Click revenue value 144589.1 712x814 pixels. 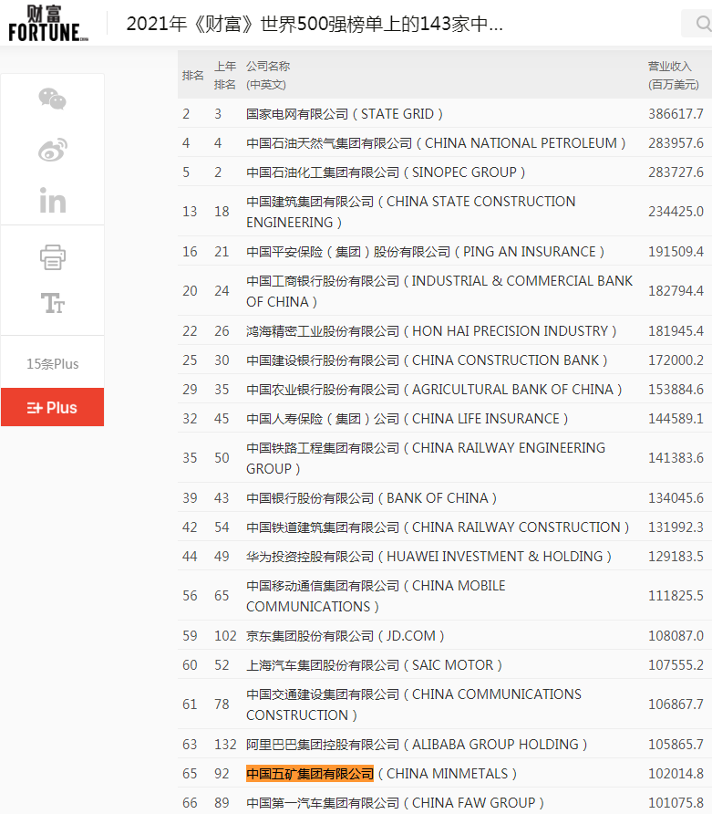[x=676, y=419]
